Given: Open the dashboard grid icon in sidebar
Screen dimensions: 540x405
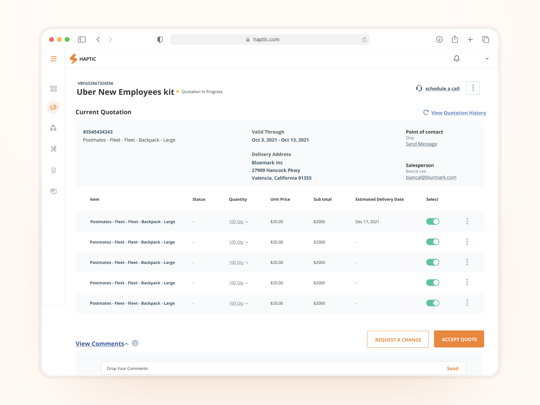Looking at the screenshot, I should 53,89.
